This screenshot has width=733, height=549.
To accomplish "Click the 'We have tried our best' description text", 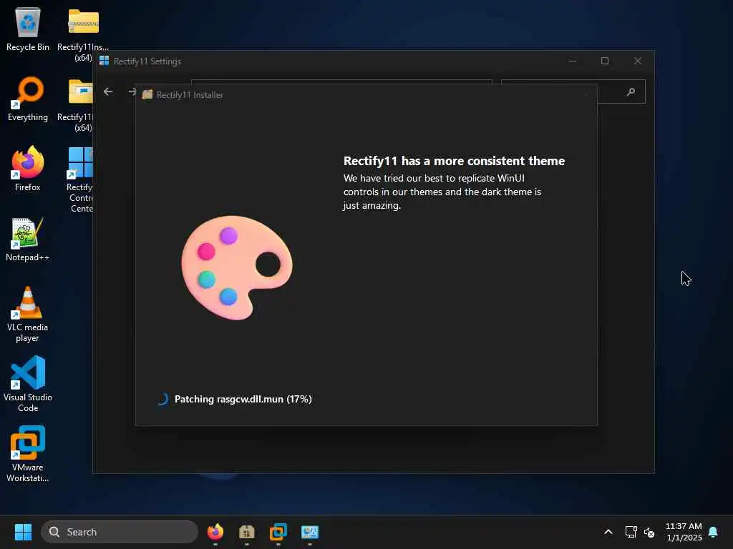I will 442,192.
